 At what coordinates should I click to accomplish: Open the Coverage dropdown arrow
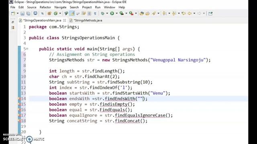point(126,13)
